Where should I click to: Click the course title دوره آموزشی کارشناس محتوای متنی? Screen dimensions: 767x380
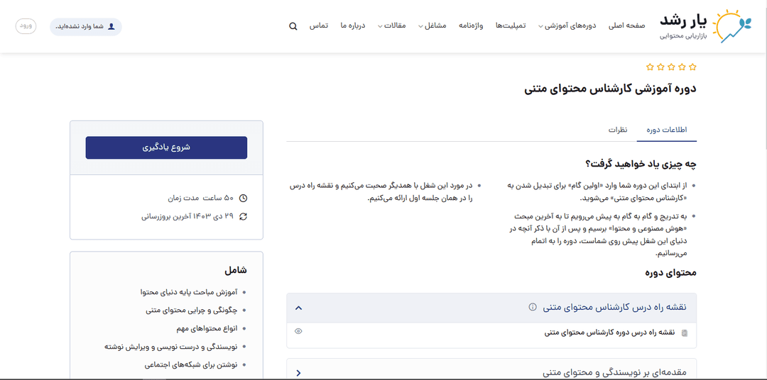tap(610, 89)
